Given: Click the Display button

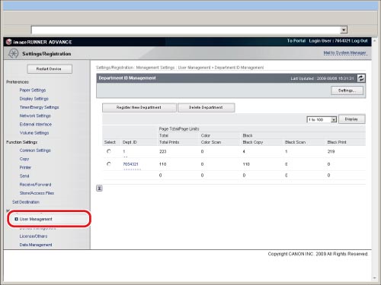Looking at the screenshot, I should (x=352, y=119).
